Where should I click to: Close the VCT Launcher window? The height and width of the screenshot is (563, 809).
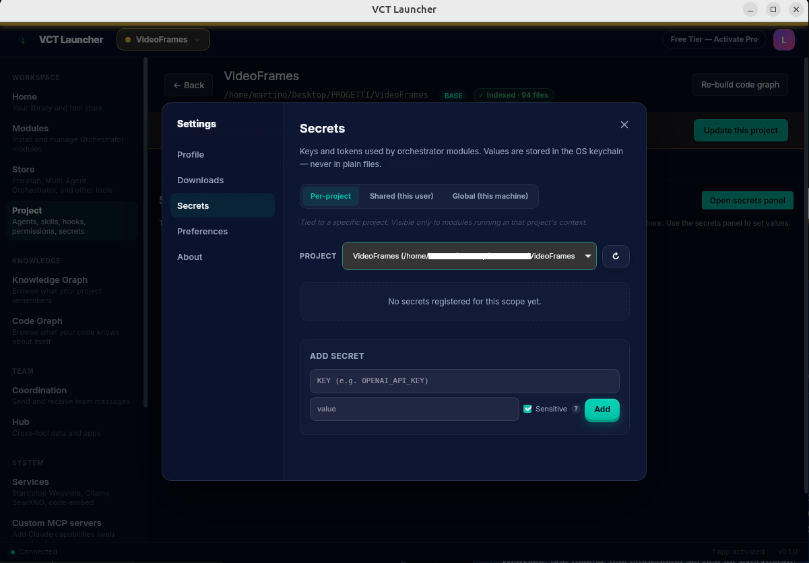(796, 9)
